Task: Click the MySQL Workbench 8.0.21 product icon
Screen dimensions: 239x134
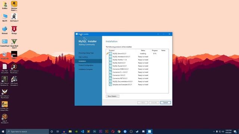Action: (x=111, y=57)
